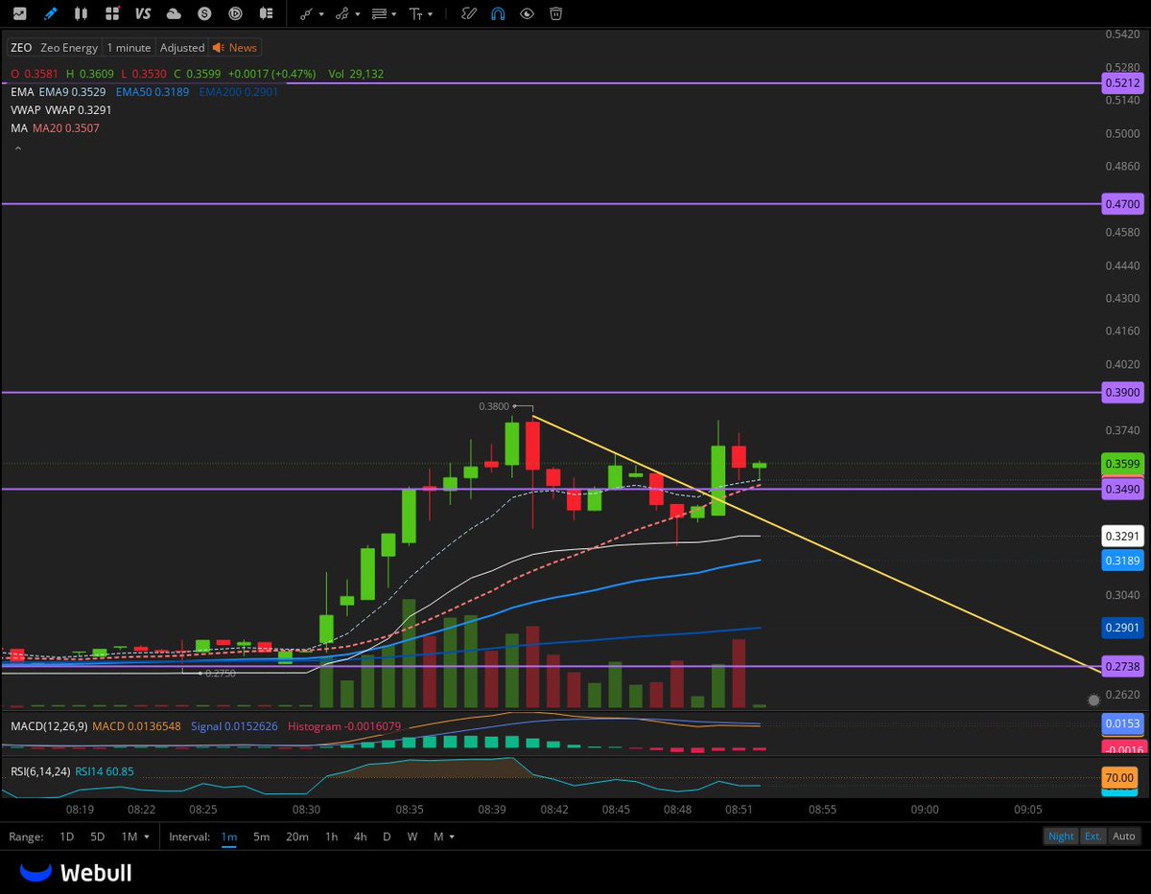The width and height of the screenshot is (1151, 894).
Task: Select the 1D range
Action: coord(67,837)
